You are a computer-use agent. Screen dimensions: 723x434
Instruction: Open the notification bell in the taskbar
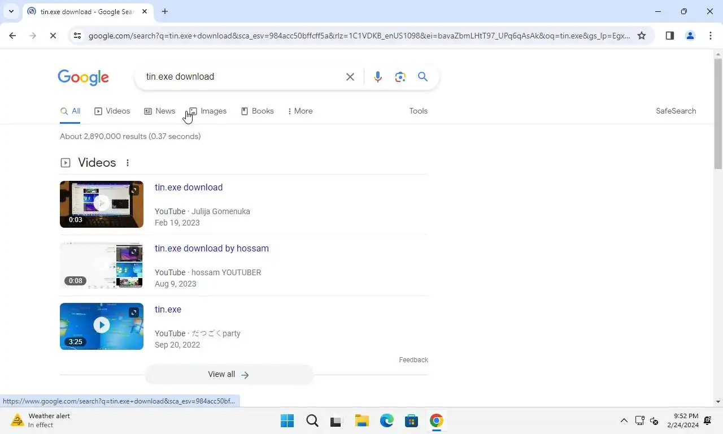(x=708, y=420)
